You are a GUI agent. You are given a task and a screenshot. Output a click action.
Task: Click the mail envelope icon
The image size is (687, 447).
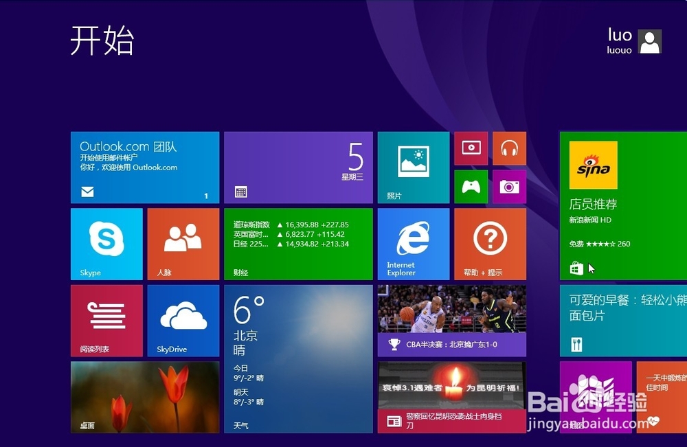coord(88,192)
